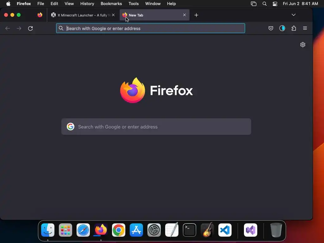Open the View menu
324x243 pixels.
[x=69, y=3]
